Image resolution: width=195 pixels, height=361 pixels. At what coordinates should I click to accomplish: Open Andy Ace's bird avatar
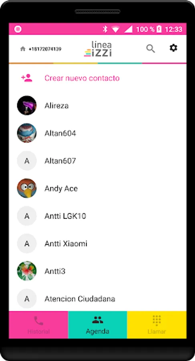27,189
